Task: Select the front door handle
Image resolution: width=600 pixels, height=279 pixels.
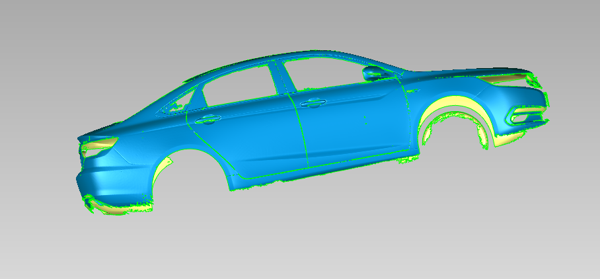Action: (x=313, y=103)
